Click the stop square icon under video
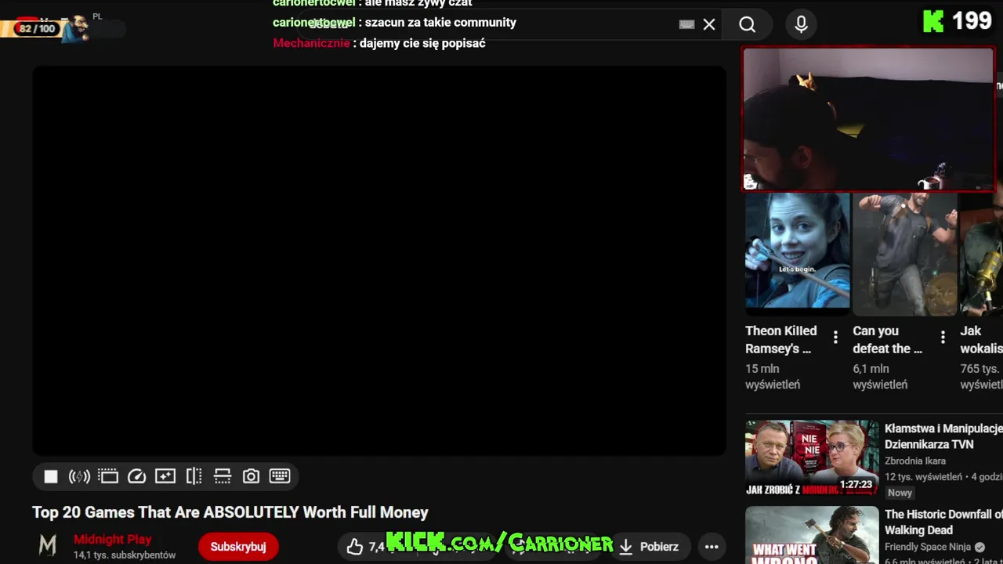1003x564 pixels. [x=51, y=476]
